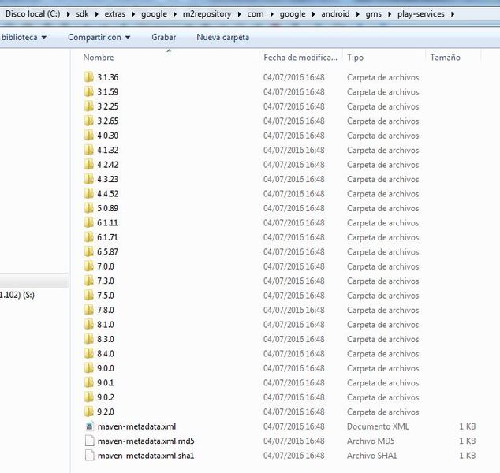Create folder with Nueva carpeta button
Image resolution: width=500 pixels, height=473 pixels.
click(223, 37)
